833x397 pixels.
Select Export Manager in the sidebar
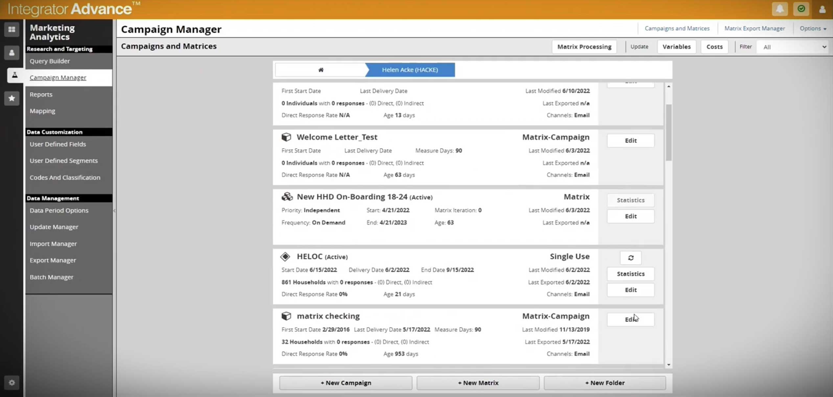(53, 260)
